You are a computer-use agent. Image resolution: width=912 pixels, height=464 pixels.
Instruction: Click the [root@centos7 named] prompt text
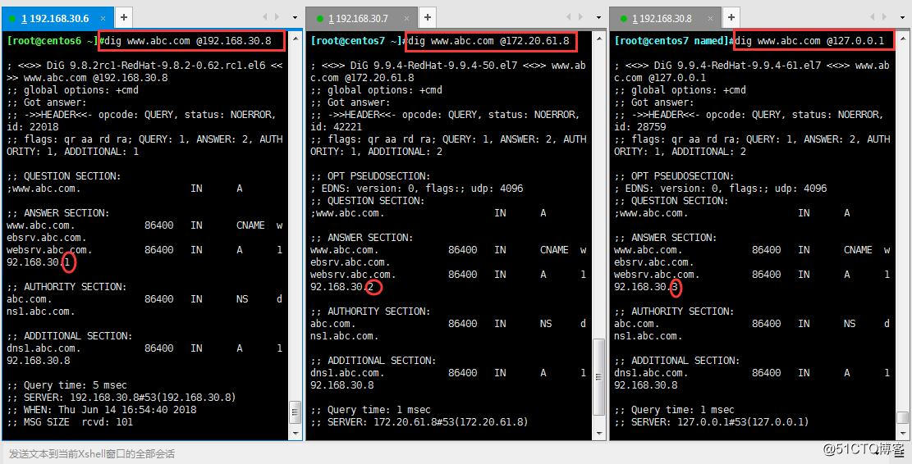[671, 41]
